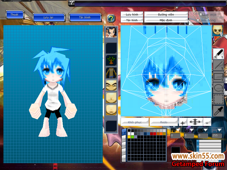Open the bald head preview icon

coord(218,30)
